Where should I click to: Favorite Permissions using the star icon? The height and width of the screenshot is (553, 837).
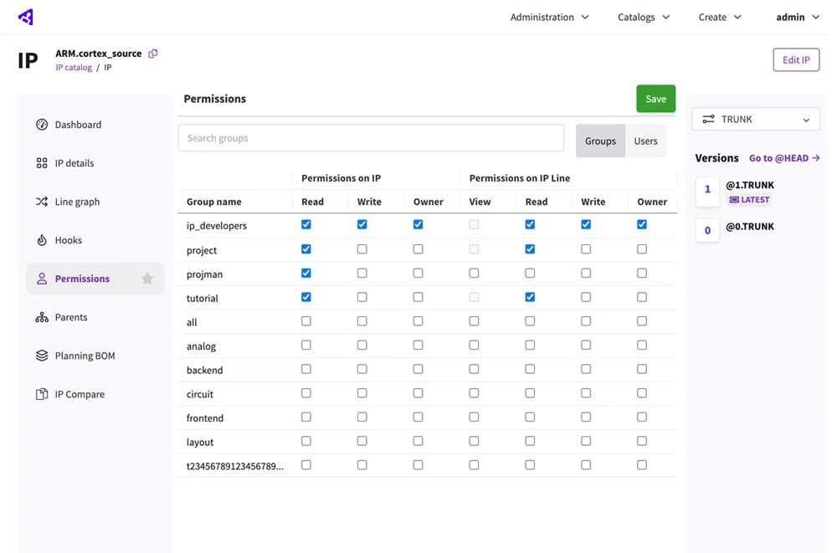point(146,278)
